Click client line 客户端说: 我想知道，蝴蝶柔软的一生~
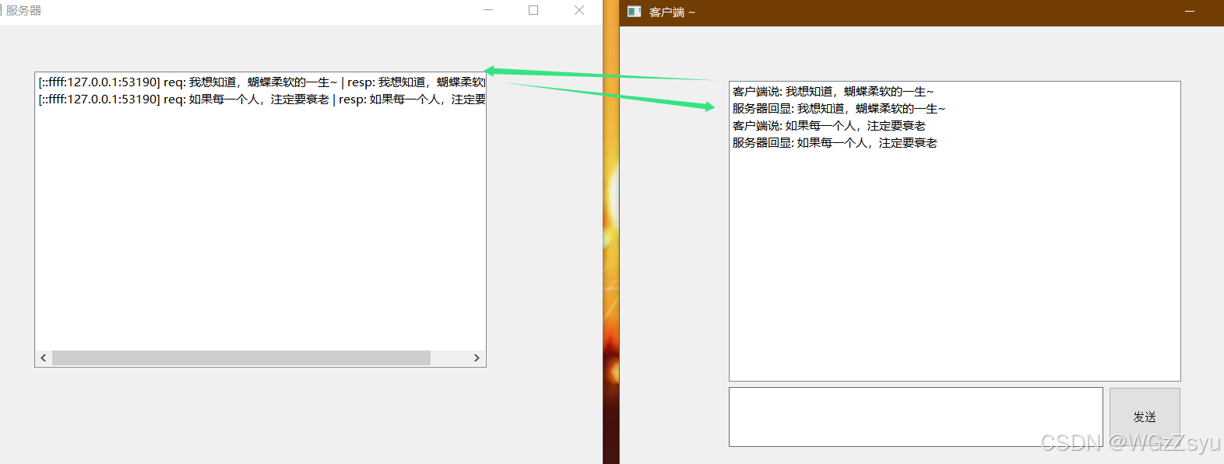 (x=833, y=92)
